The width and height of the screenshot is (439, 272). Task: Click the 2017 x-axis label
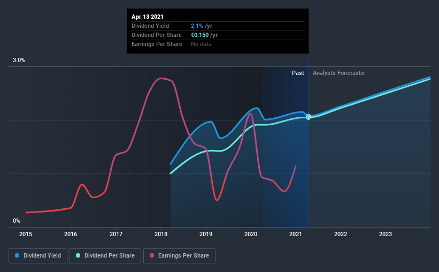tap(116, 234)
